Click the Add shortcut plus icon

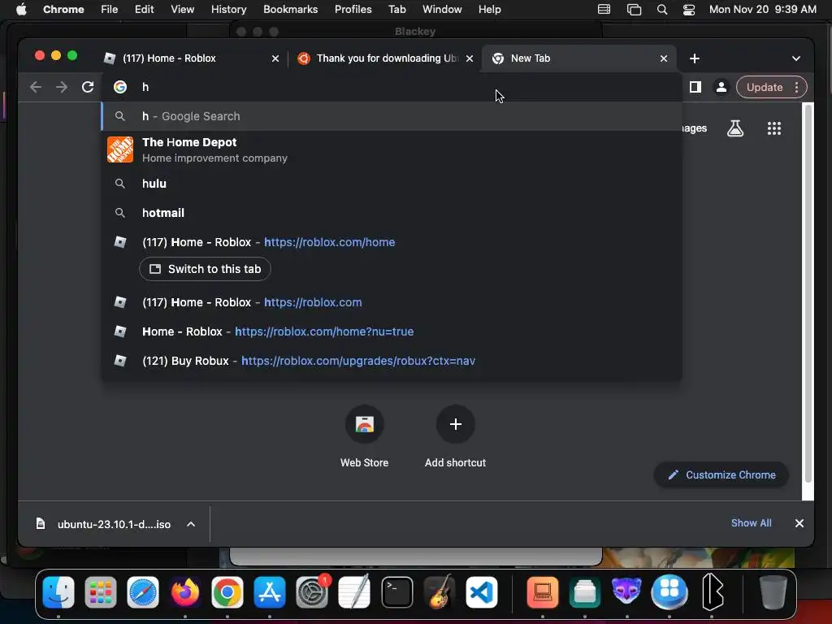coord(455,424)
